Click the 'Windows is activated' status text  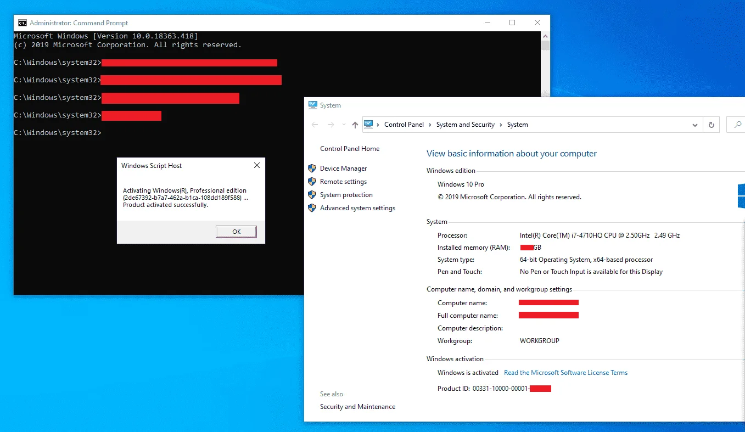coord(468,373)
